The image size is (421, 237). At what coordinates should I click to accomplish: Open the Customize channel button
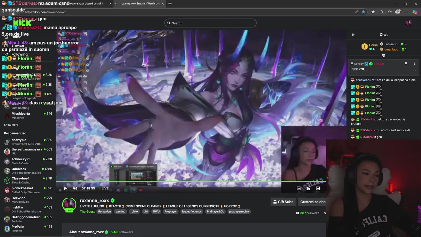[x=312, y=202]
